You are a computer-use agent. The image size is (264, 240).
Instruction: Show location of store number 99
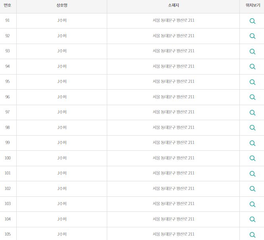pos(252,143)
